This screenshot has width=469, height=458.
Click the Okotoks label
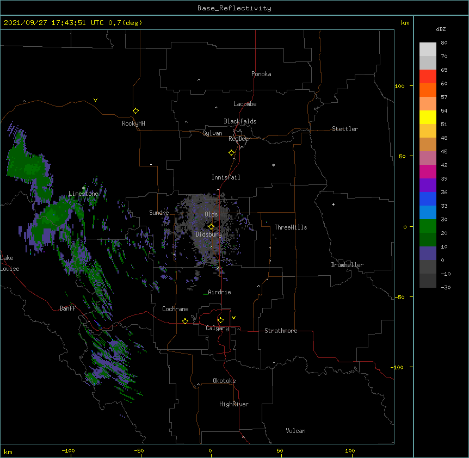click(x=224, y=381)
